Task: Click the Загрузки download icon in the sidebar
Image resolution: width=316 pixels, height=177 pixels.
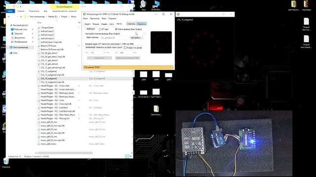Action: (12, 33)
